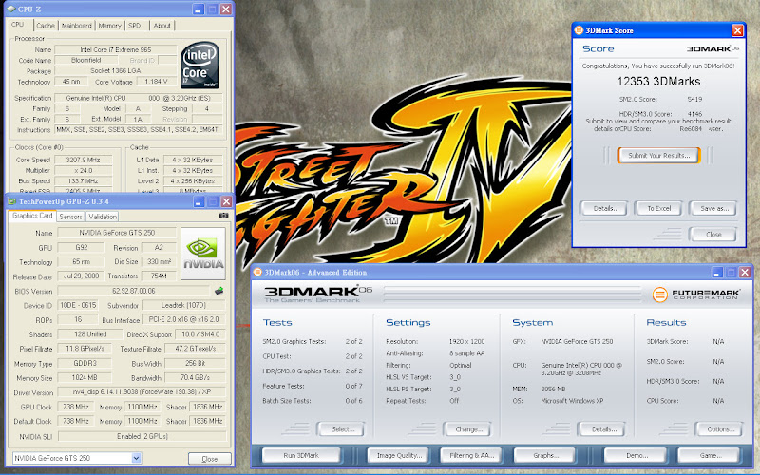
Task: Close the 3DMark06 Advanced Edition window
Action: [745, 273]
